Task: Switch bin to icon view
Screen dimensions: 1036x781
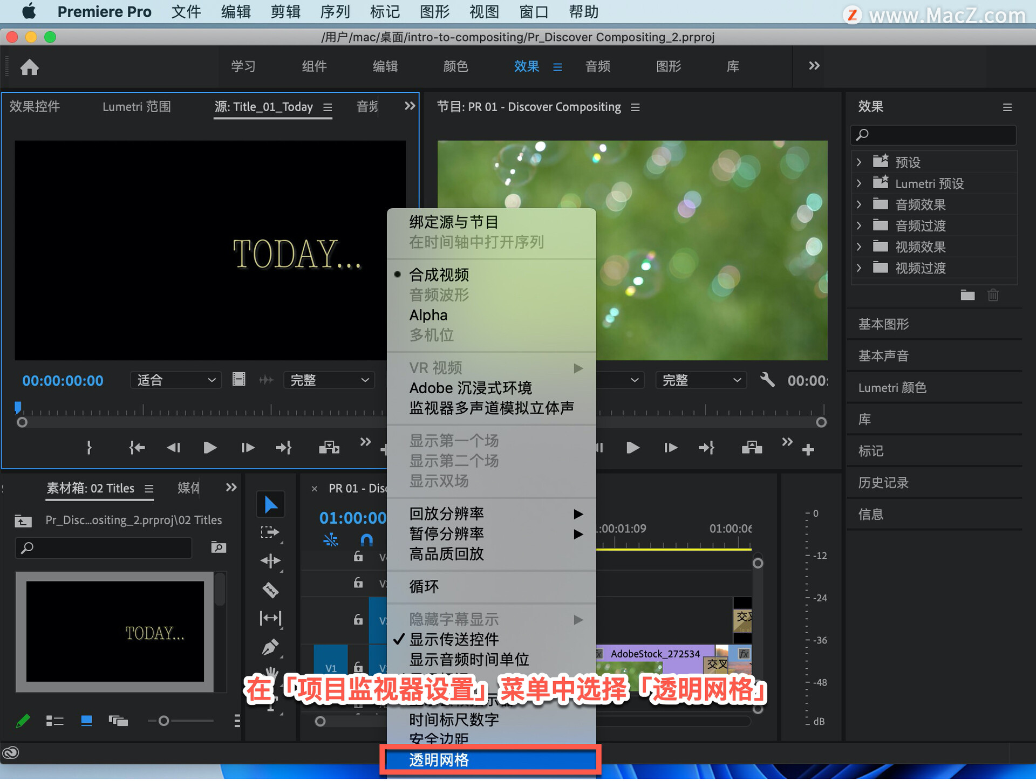Action: click(x=86, y=721)
